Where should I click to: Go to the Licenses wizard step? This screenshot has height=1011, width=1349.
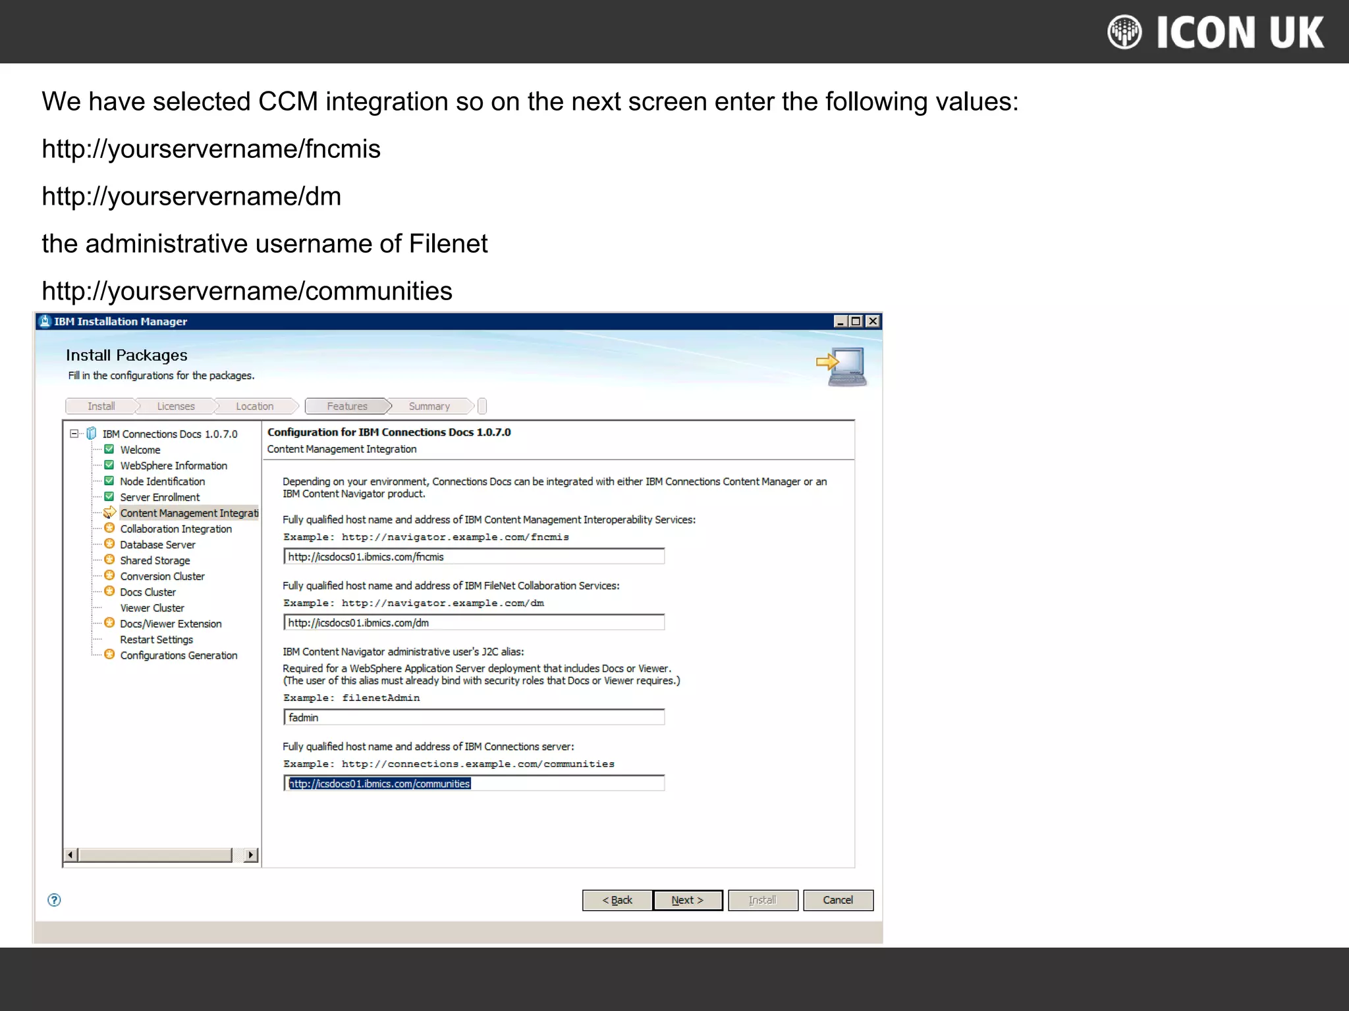pos(176,406)
